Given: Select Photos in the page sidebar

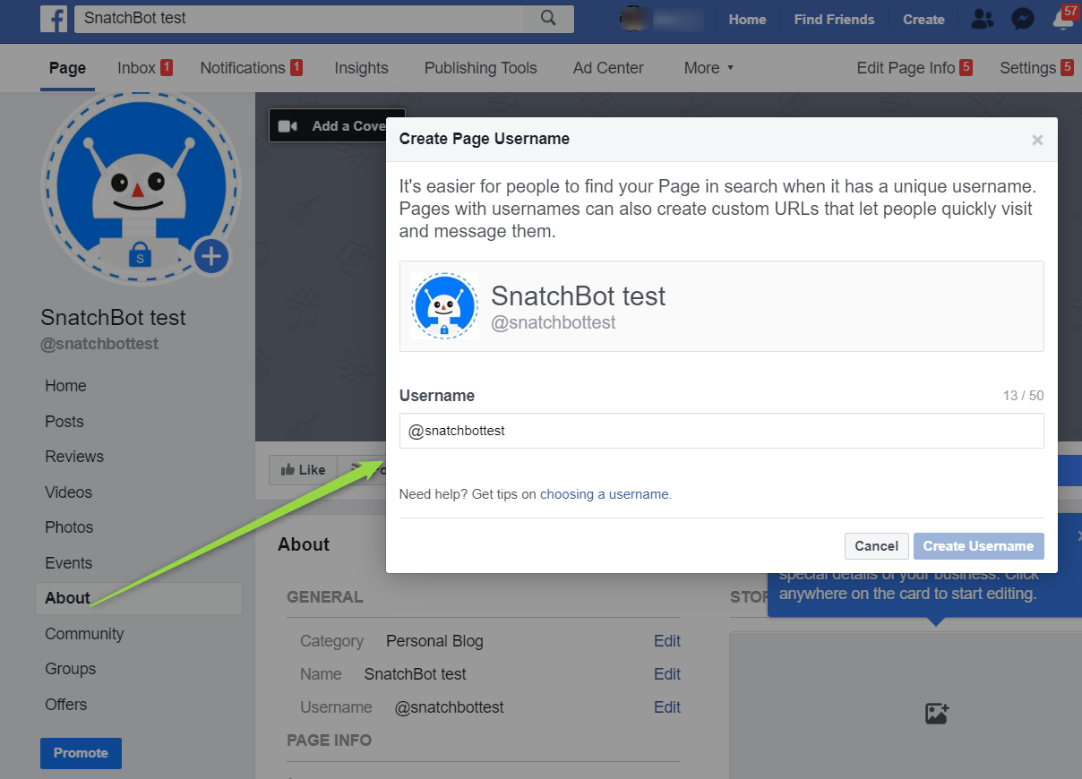Looking at the screenshot, I should tap(69, 527).
